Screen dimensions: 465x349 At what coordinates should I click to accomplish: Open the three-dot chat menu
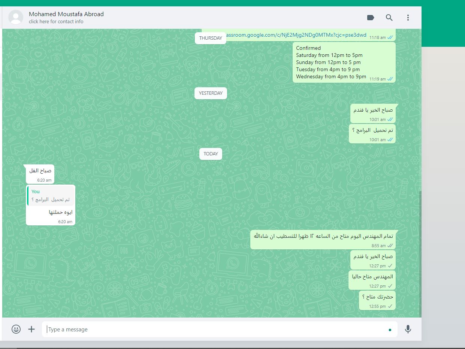pyautogui.click(x=408, y=18)
